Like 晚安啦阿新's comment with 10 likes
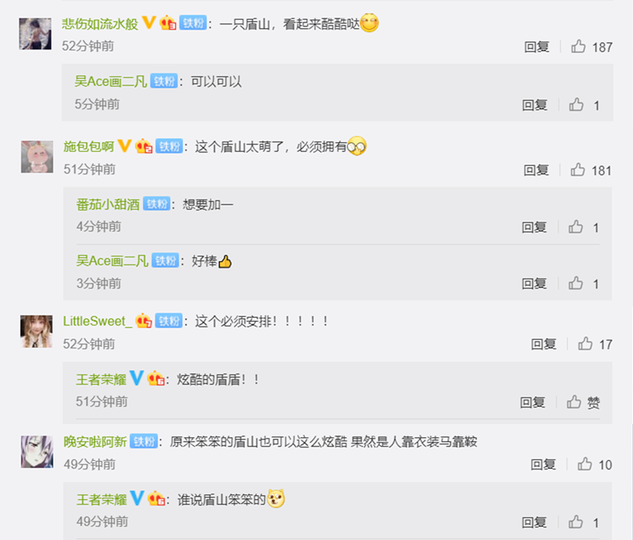The image size is (633, 540). 584,464
